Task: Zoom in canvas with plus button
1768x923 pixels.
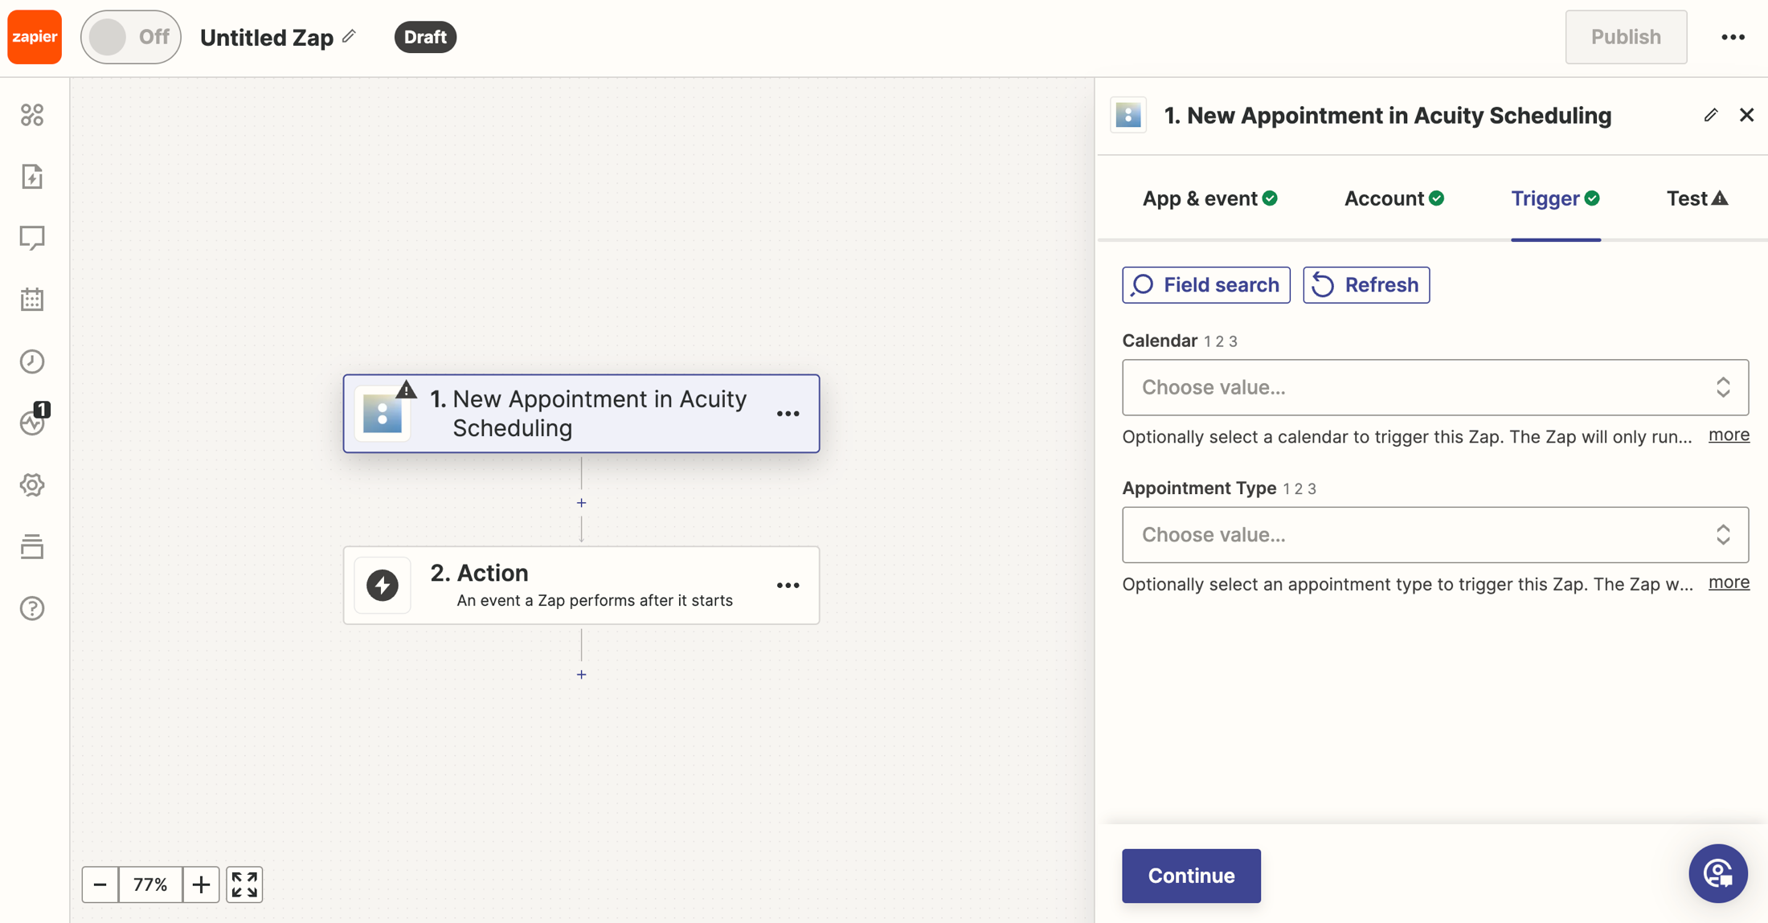Action: pos(201,884)
